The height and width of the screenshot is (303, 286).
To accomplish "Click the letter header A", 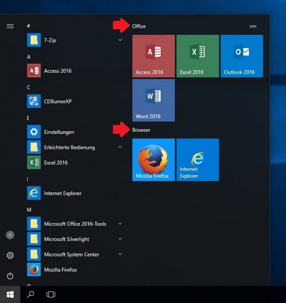I will [29, 57].
